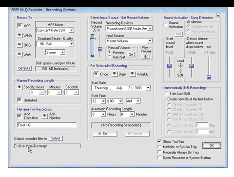Select Preview record volume option
The width and height of the screenshot is (234, 177).
(109, 52)
